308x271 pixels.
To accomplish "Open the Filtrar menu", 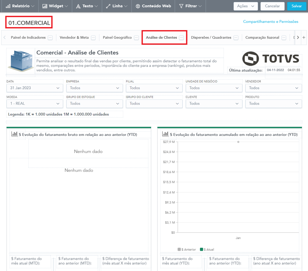I will (x=190, y=6).
